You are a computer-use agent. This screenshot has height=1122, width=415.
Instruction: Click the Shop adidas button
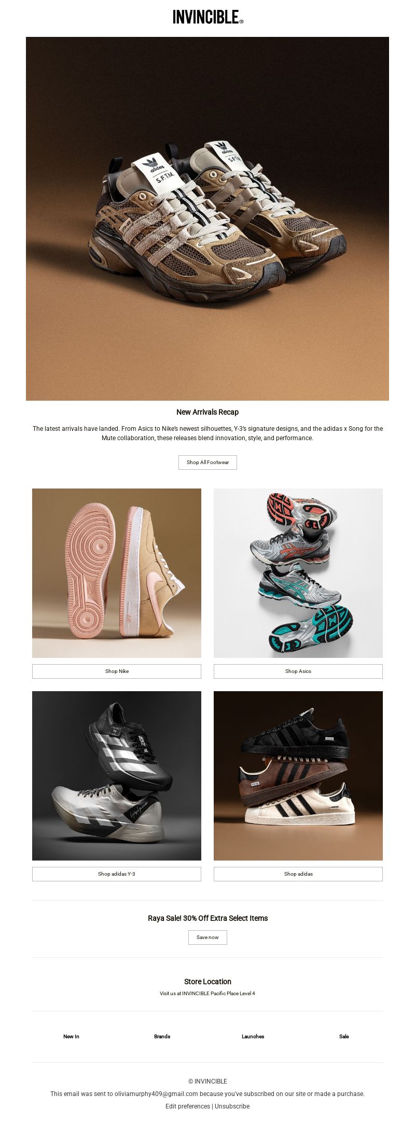(x=298, y=874)
